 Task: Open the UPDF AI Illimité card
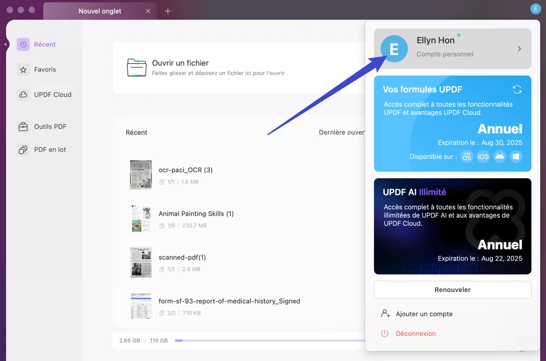[452, 226]
